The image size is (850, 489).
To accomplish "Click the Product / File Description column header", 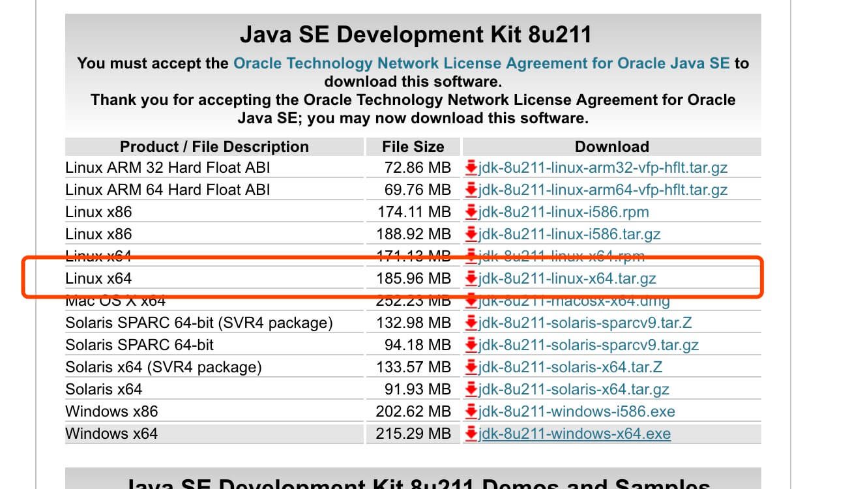I will 214,147.
